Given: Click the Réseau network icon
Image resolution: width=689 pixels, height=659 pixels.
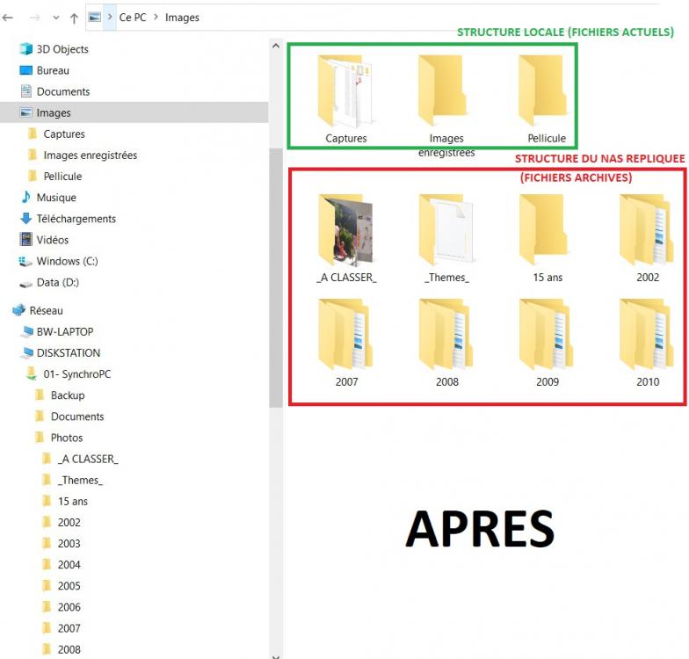Looking at the screenshot, I should point(19,310).
